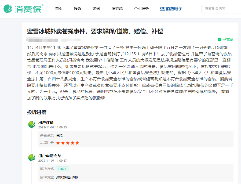
Task: Click the 是否满意 label
Action: (x=47, y=135)
